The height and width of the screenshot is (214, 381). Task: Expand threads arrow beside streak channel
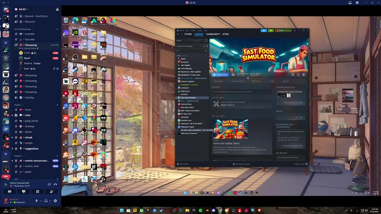pyautogui.click(x=13, y=138)
